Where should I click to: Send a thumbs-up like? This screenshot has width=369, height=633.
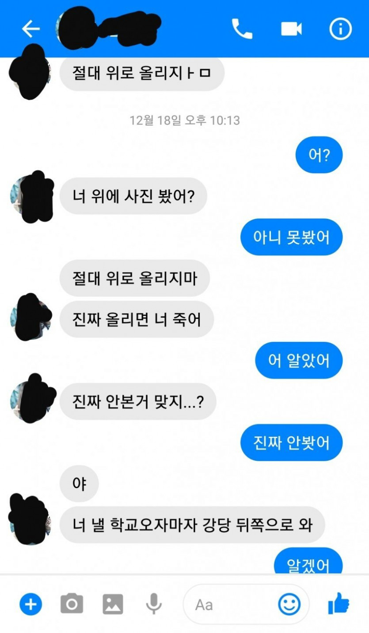pos(339,603)
